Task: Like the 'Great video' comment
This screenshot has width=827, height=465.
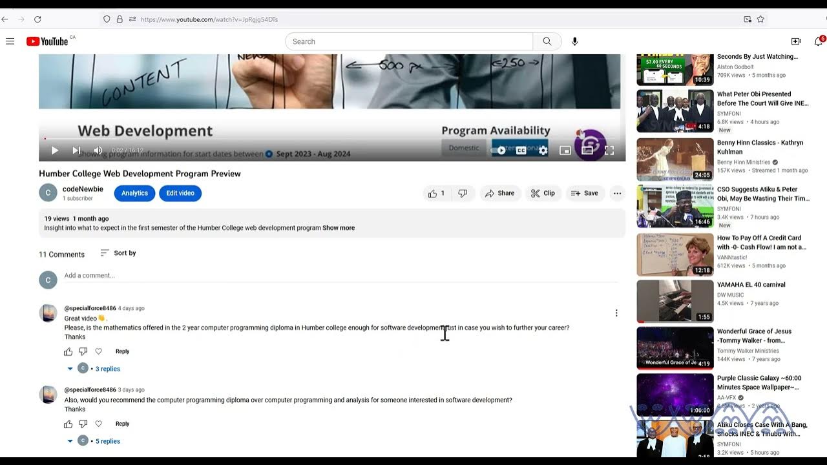Action: click(68, 351)
